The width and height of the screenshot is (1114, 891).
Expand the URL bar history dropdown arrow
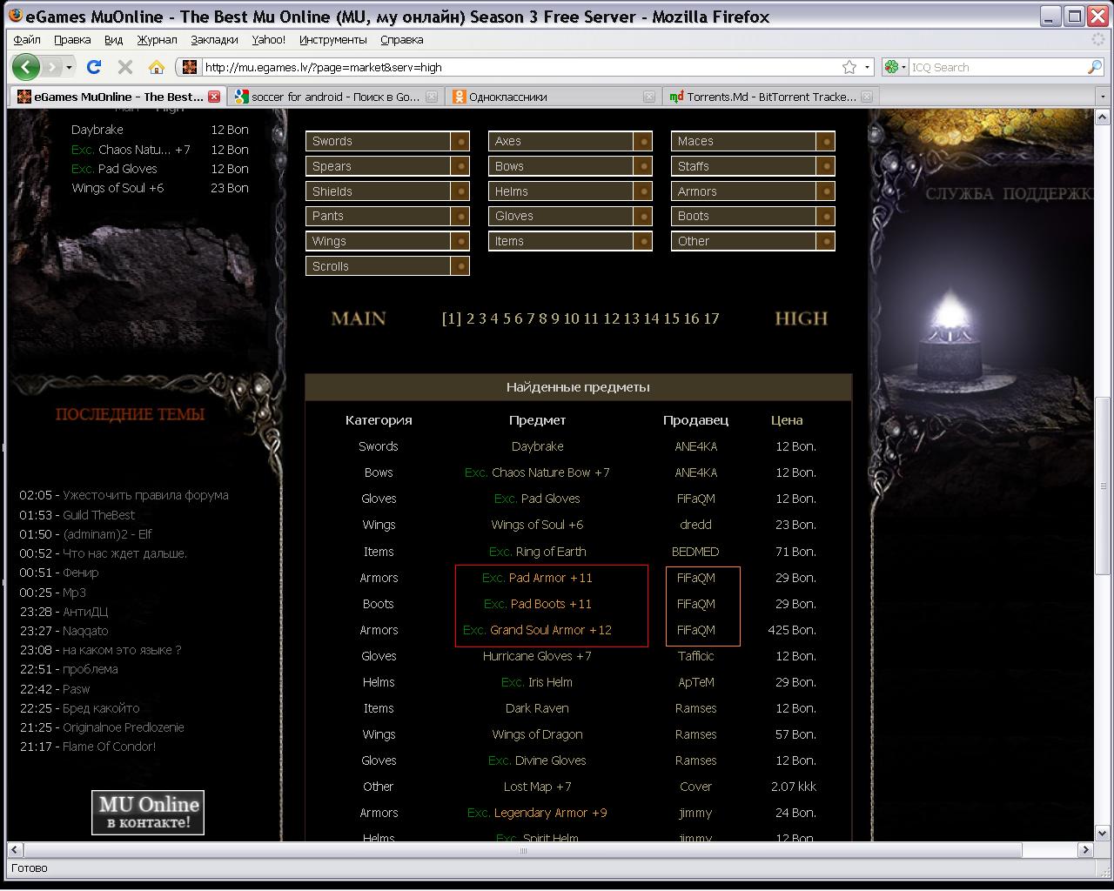[x=867, y=67]
